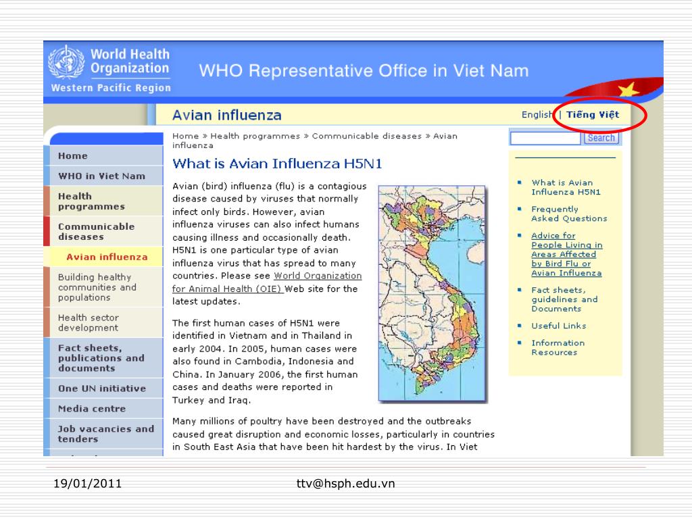692x519 pixels.
Task: Go to Health programmes breadcrumb link
Action: point(255,136)
